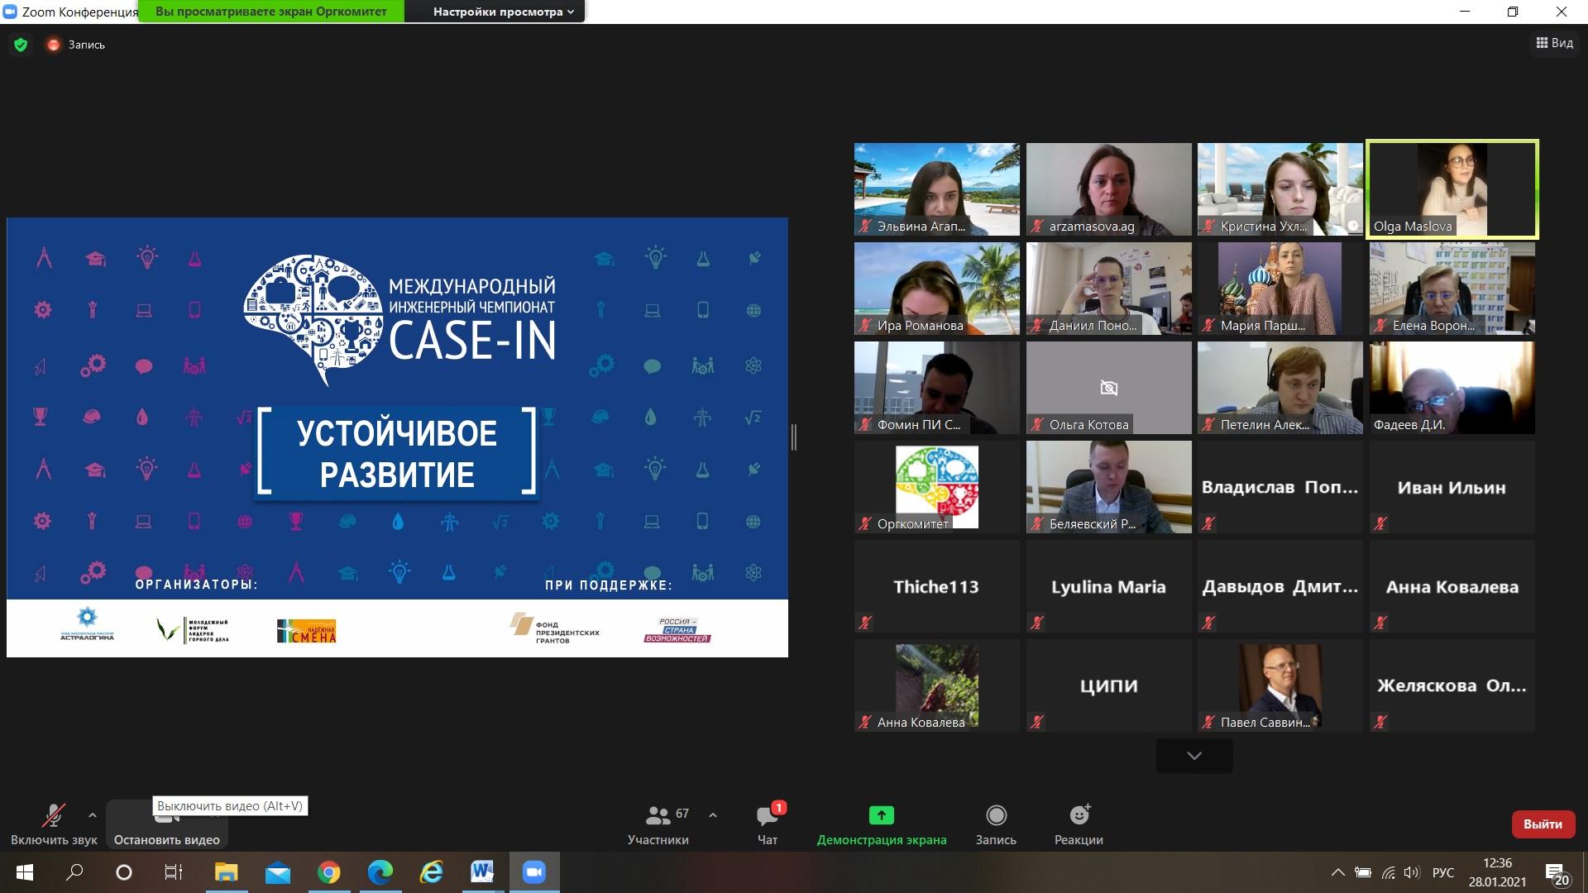The image size is (1588, 893).
Task: Change layout with Вид button
Action: [x=1554, y=43]
